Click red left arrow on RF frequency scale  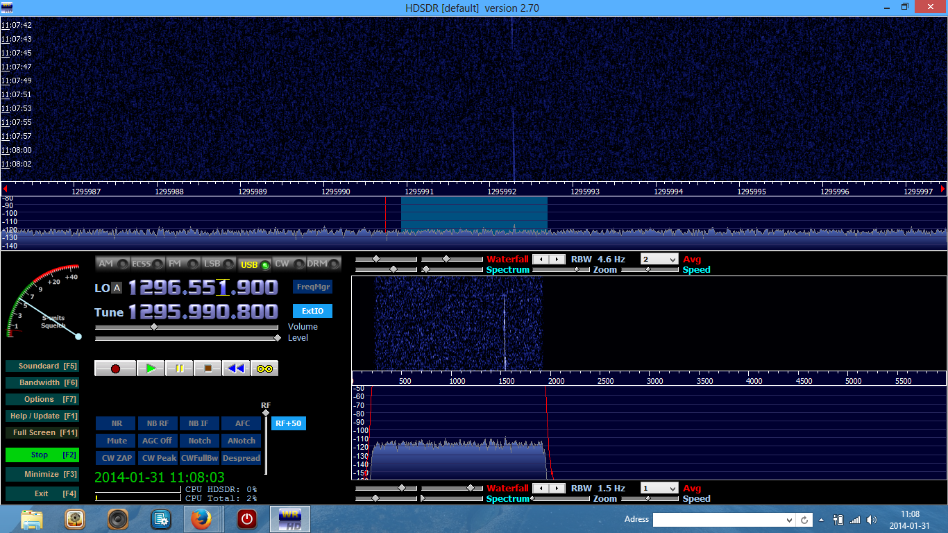pyautogui.click(x=5, y=189)
